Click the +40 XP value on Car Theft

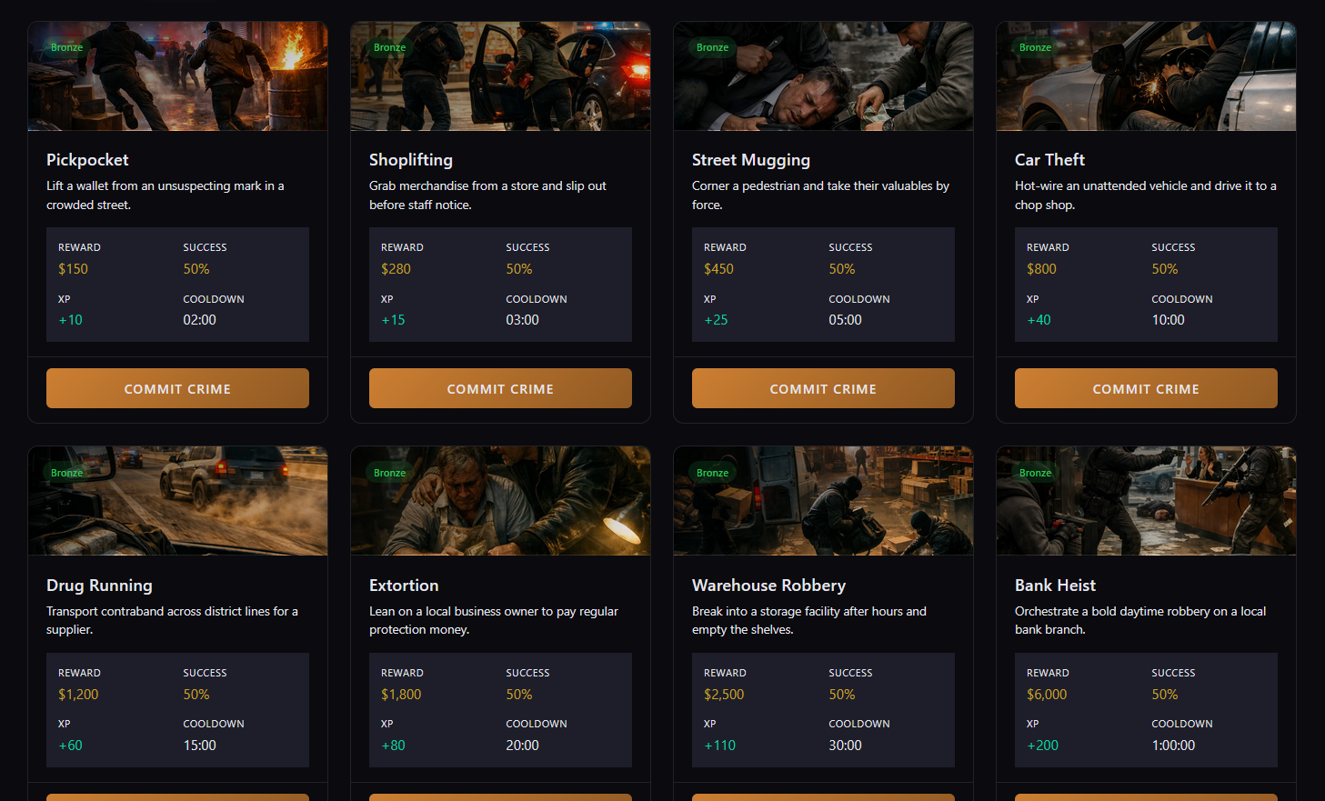(x=1039, y=319)
